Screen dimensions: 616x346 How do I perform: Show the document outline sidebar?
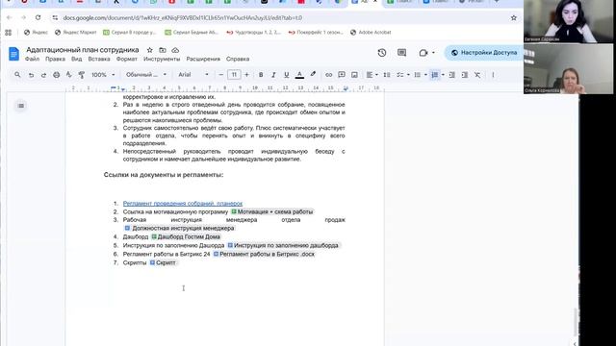[x=21, y=106]
